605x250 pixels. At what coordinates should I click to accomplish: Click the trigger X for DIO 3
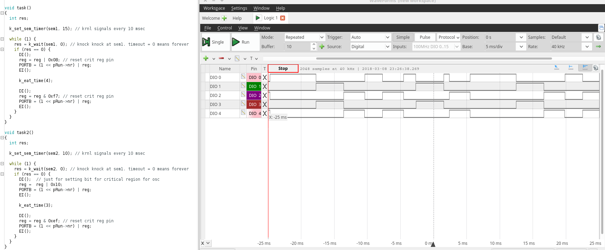coord(265,105)
